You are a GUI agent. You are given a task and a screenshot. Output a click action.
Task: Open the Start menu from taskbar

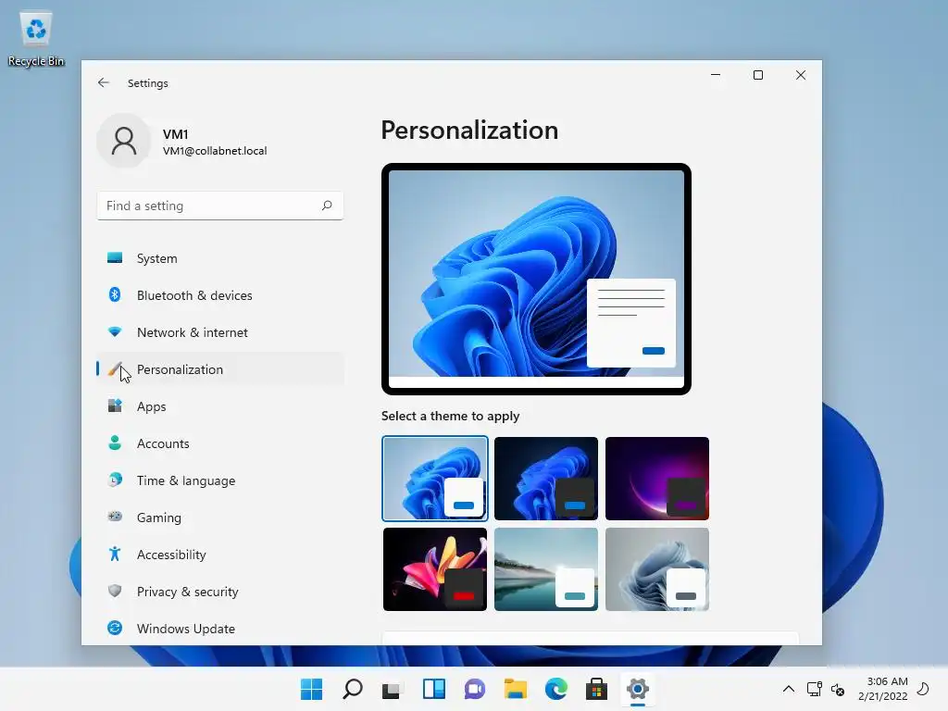(311, 689)
